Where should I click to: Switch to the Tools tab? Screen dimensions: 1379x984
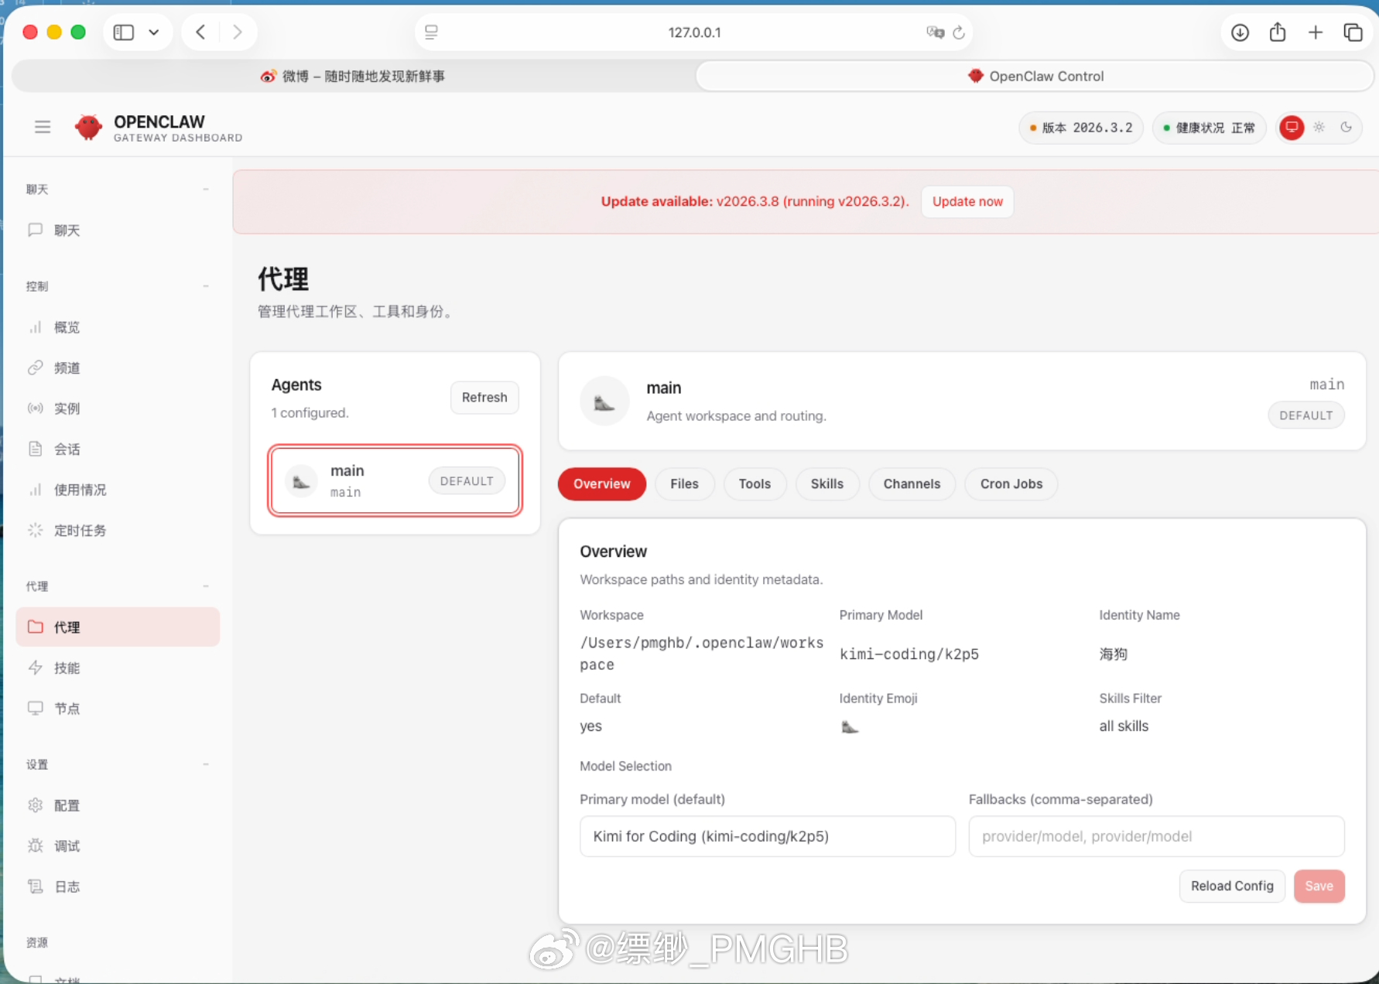[x=755, y=483]
